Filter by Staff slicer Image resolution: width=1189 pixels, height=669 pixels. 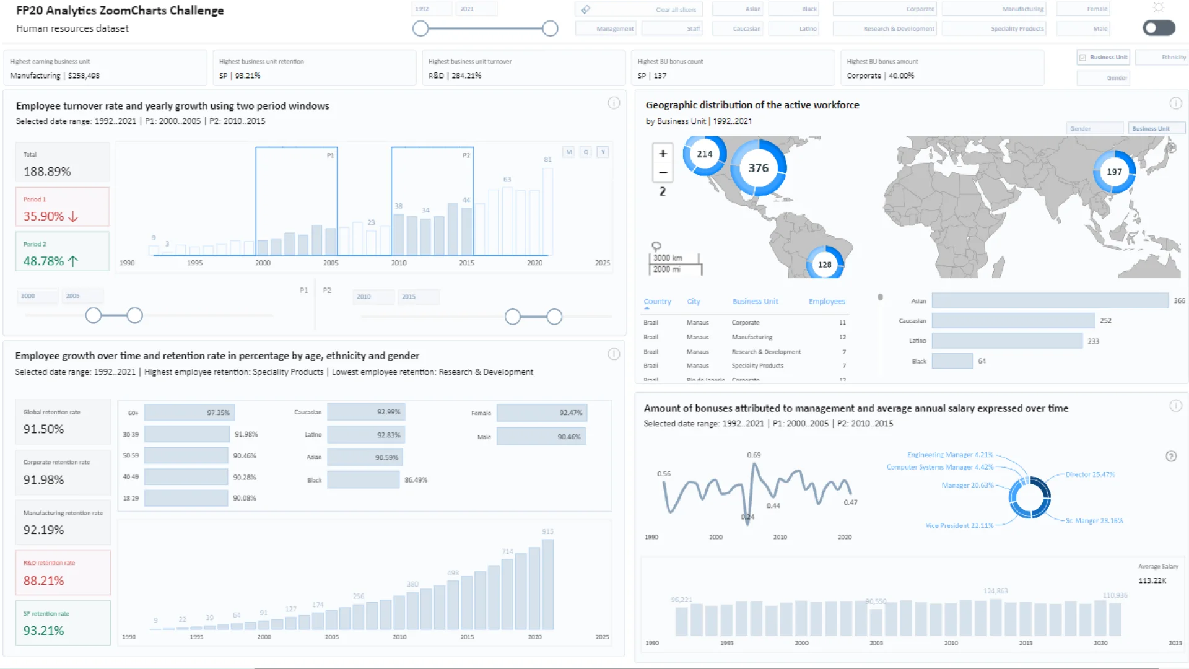pyautogui.click(x=671, y=28)
